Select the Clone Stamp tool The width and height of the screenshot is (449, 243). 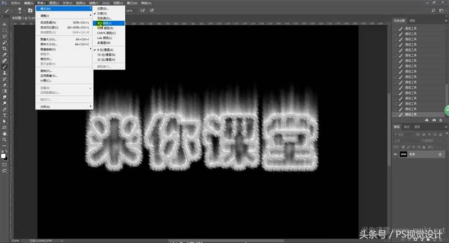click(4, 73)
